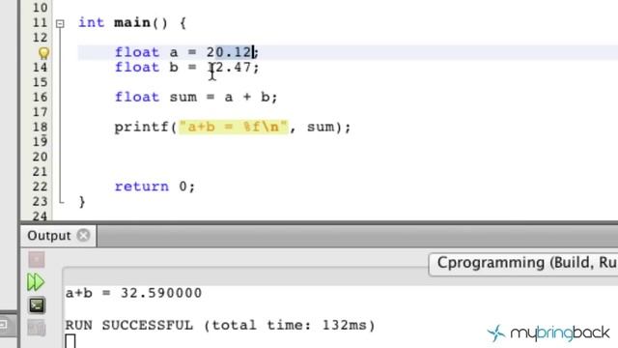Click the greyed-out stop icon in Output panel
This screenshot has width=618, height=348.
click(x=37, y=260)
